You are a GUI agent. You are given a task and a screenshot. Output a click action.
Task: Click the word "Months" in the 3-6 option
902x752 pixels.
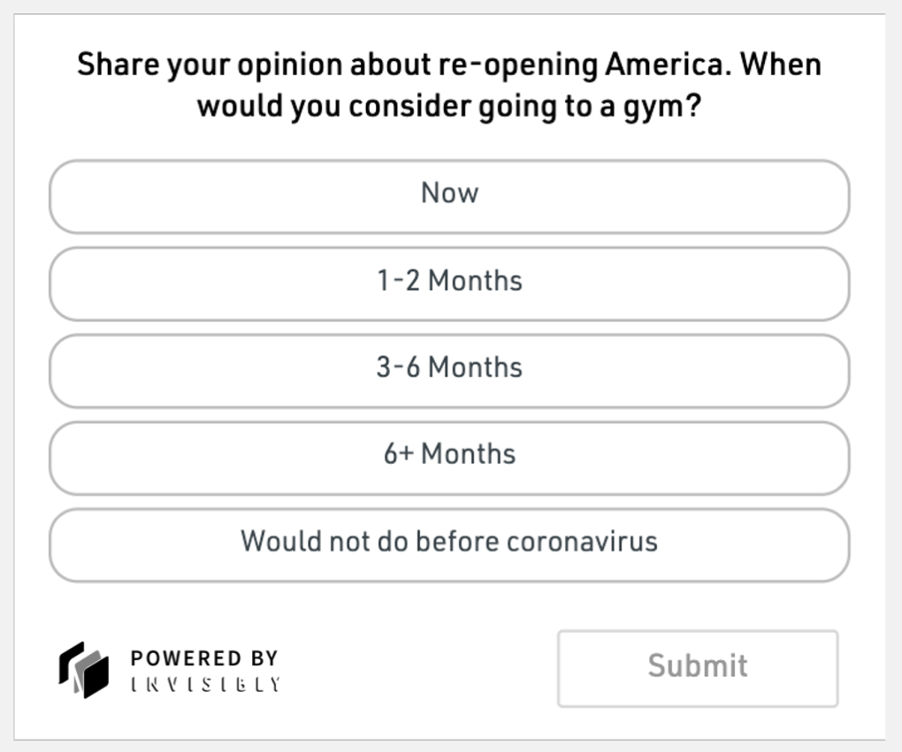pyautogui.click(x=476, y=367)
